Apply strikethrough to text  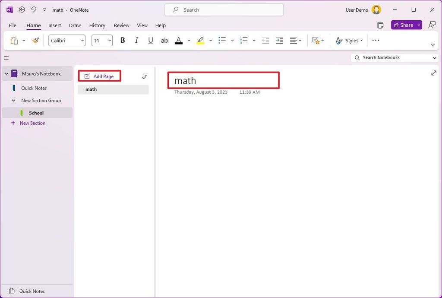tap(164, 40)
